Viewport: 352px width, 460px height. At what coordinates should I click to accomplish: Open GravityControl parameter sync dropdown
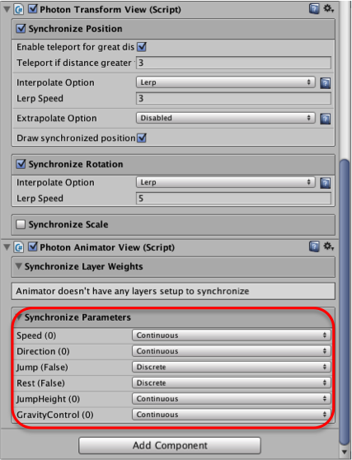232,414
